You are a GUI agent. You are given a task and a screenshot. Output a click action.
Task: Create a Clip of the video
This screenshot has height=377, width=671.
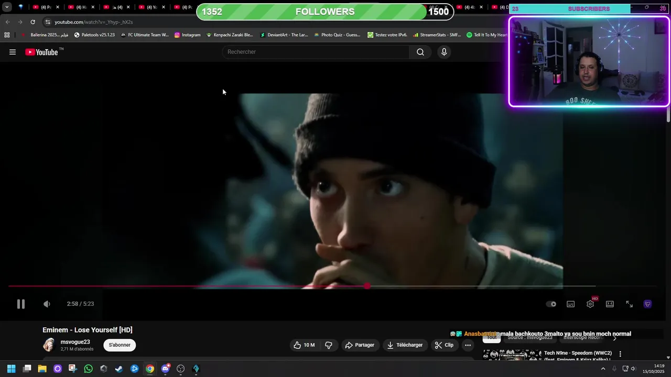tap(444, 345)
